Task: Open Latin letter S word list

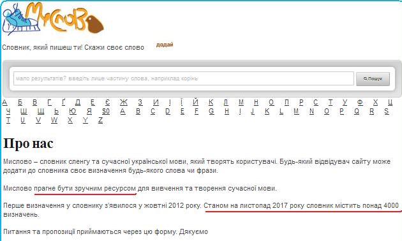Action: click(x=387, y=112)
